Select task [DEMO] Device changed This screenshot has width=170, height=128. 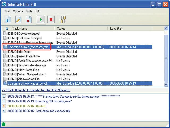(23, 34)
